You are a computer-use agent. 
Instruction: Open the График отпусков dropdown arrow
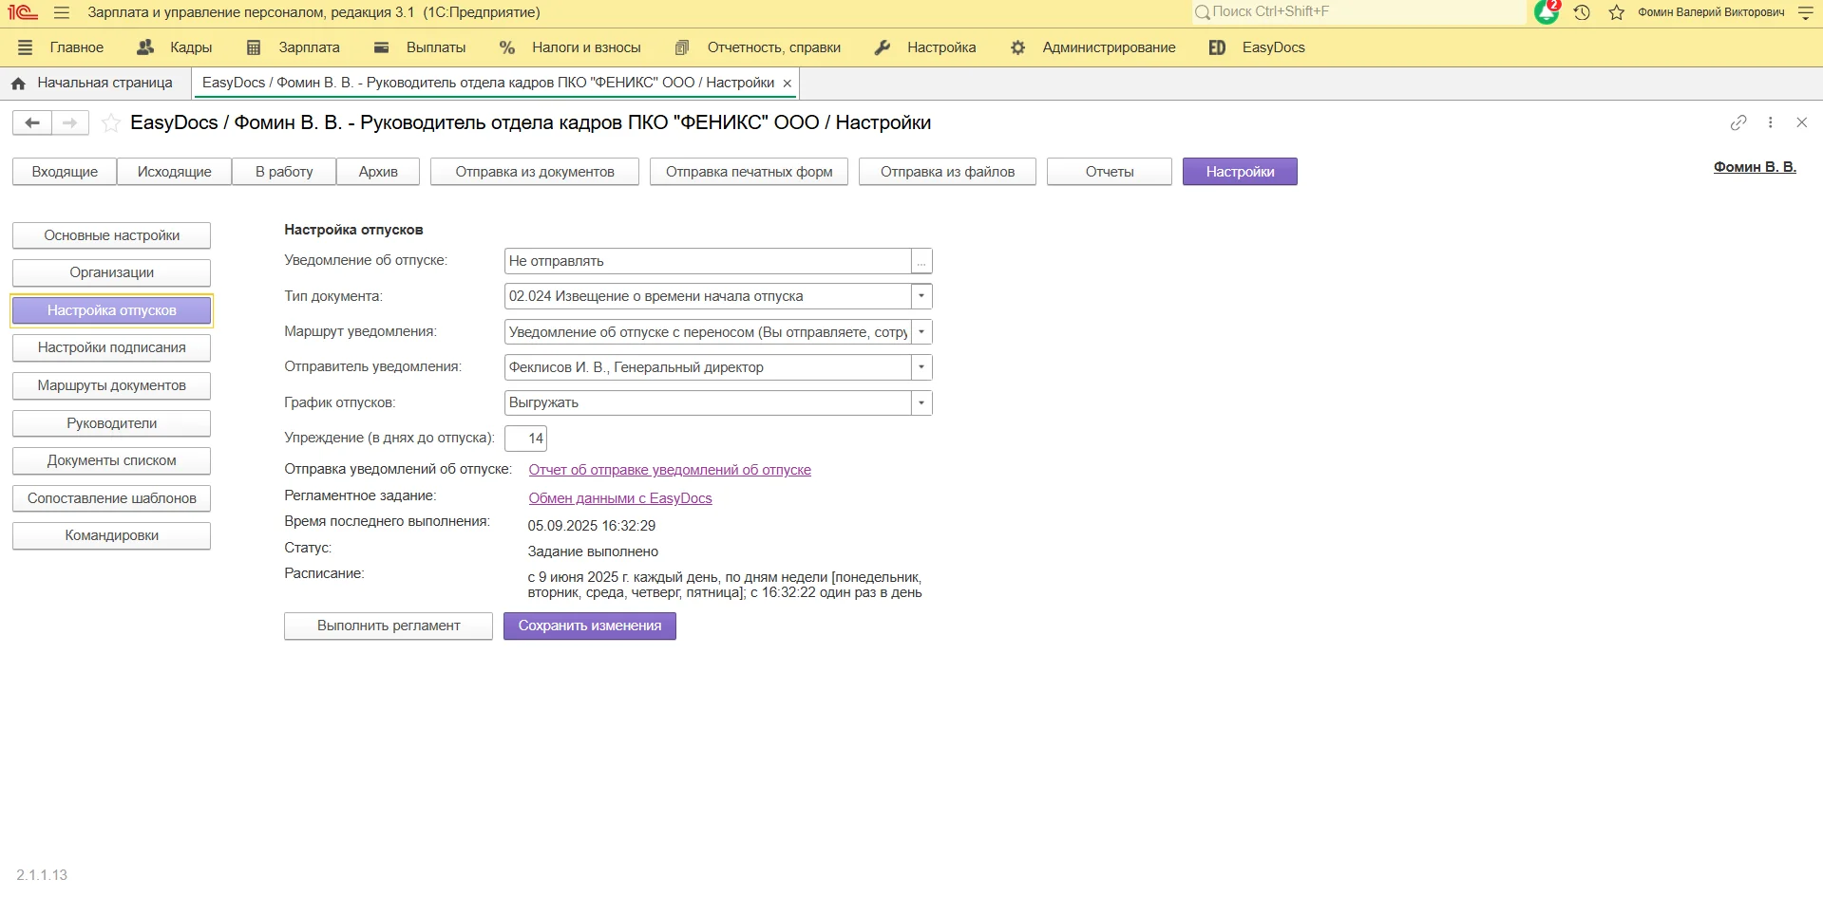[x=921, y=403]
